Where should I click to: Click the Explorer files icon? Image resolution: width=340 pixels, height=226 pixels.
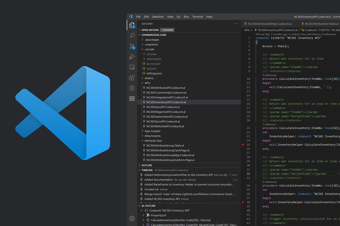point(132,25)
